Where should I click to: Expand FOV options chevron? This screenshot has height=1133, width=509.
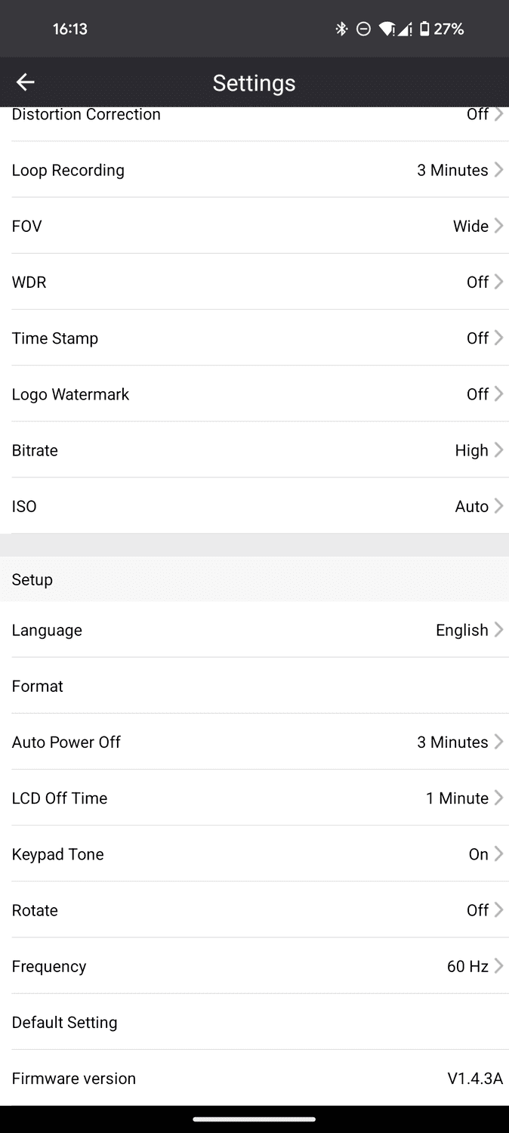point(498,226)
